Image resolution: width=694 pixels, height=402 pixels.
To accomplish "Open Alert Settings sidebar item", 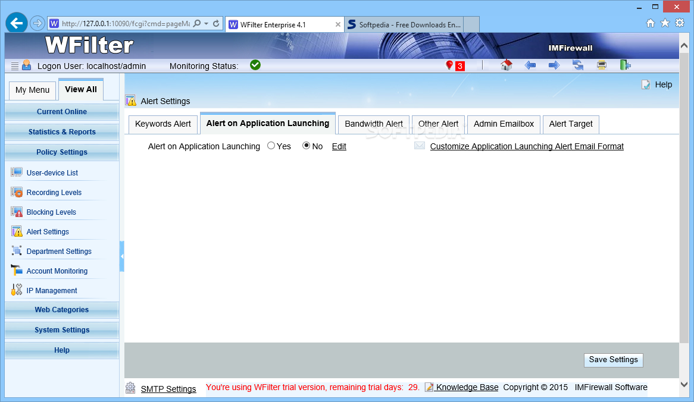I will (48, 232).
